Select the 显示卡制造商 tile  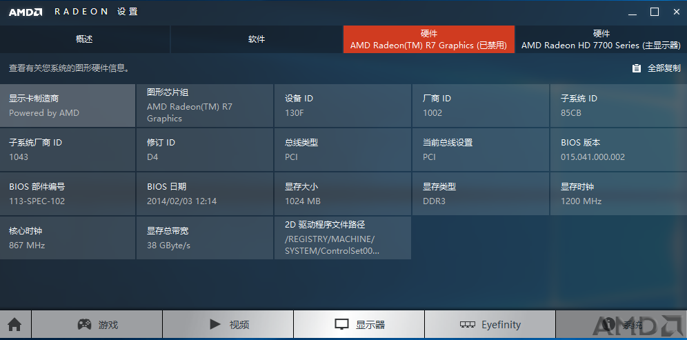pyautogui.click(x=68, y=106)
